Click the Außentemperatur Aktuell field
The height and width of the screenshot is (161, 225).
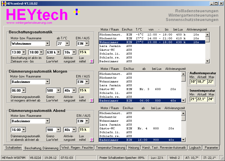202,82
